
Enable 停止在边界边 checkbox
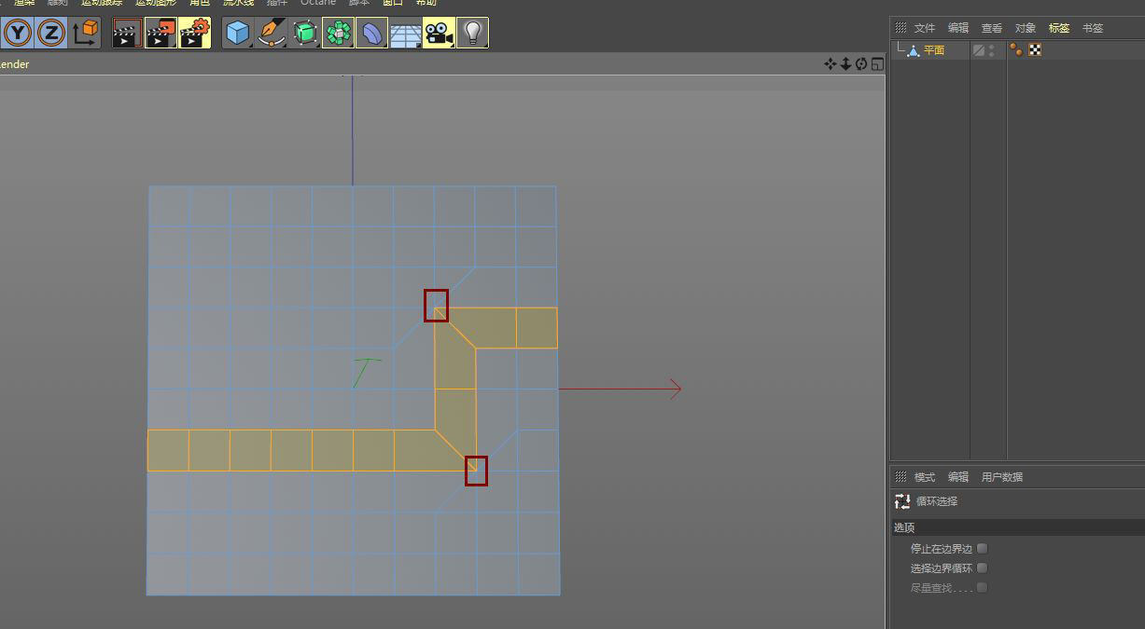982,549
